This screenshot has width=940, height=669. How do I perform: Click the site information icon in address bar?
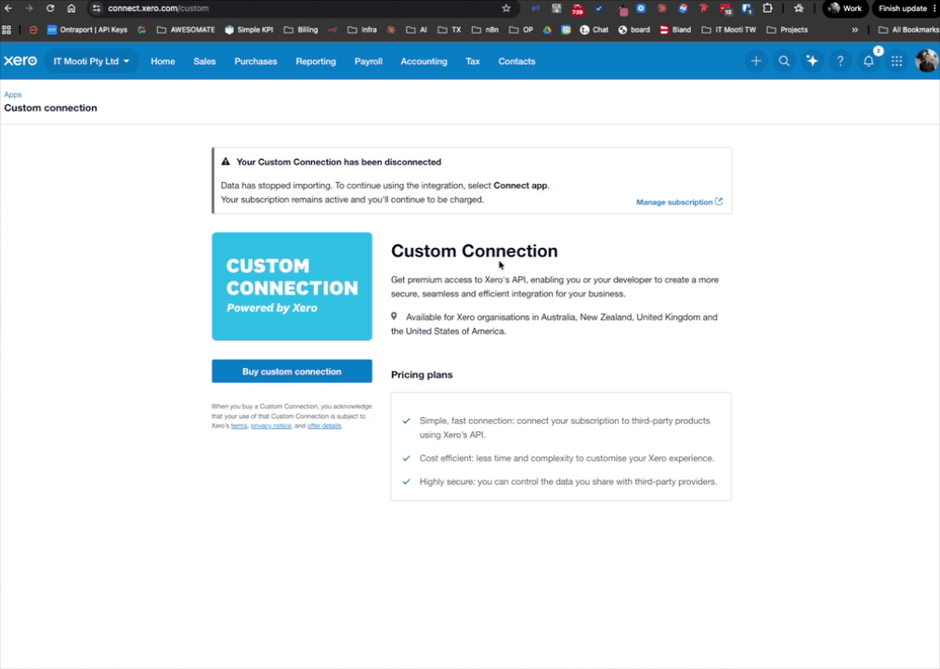point(97,8)
